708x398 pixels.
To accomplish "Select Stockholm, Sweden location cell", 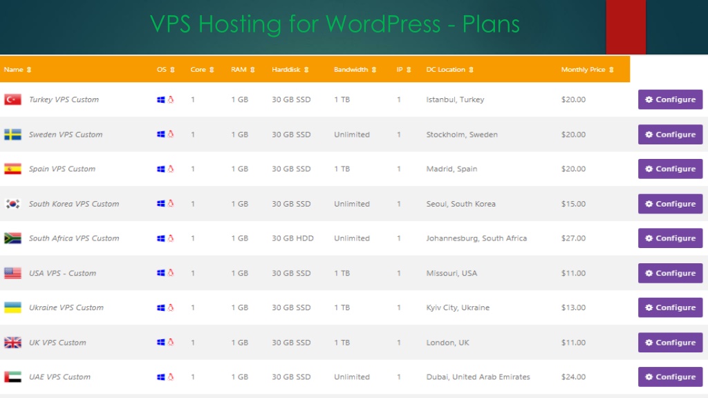I will (x=462, y=134).
